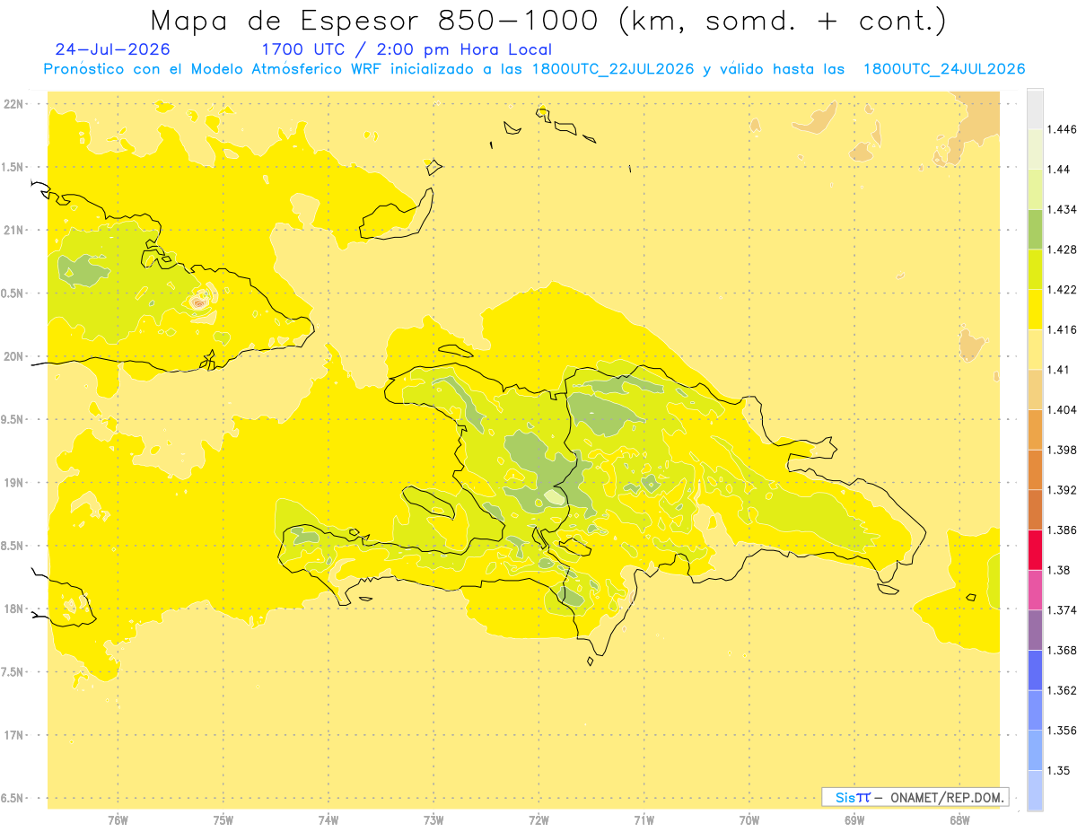The height and width of the screenshot is (832, 1077).
Task: Click the colorbar value 1.35
Action: [x=1059, y=770]
